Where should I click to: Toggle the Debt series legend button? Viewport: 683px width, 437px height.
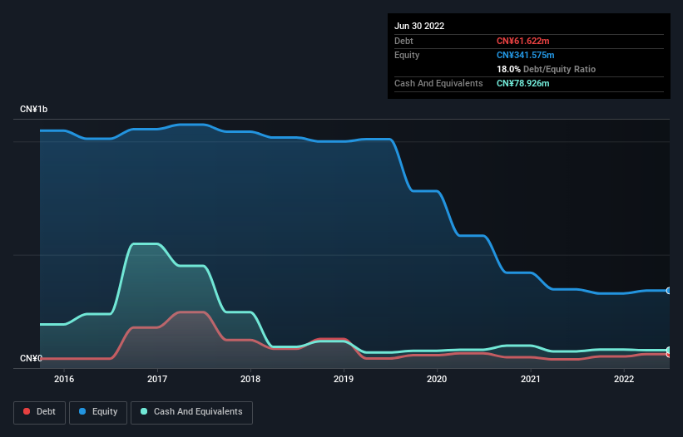coord(39,412)
